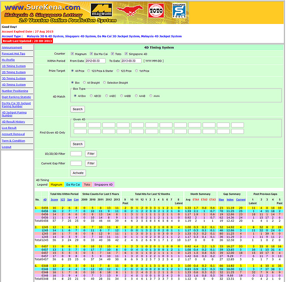The height and width of the screenshot is (282, 286).
Task: Click the yellow Magnum legend swatch
Action: tap(56, 185)
